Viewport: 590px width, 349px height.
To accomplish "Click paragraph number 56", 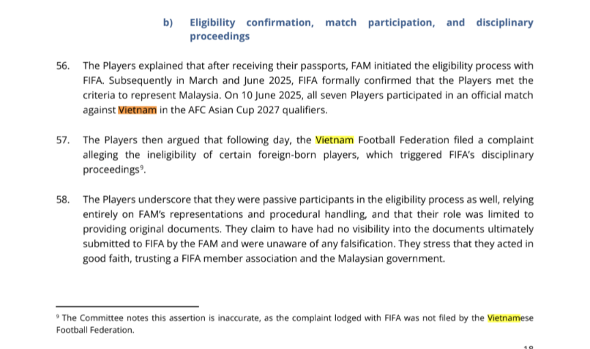I will 64,66.
